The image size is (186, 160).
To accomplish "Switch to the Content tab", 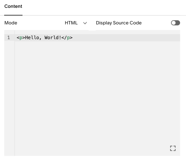I will (13, 6).
